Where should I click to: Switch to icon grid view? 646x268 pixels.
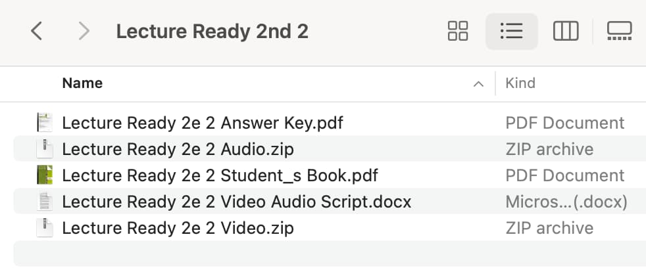[458, 31]
